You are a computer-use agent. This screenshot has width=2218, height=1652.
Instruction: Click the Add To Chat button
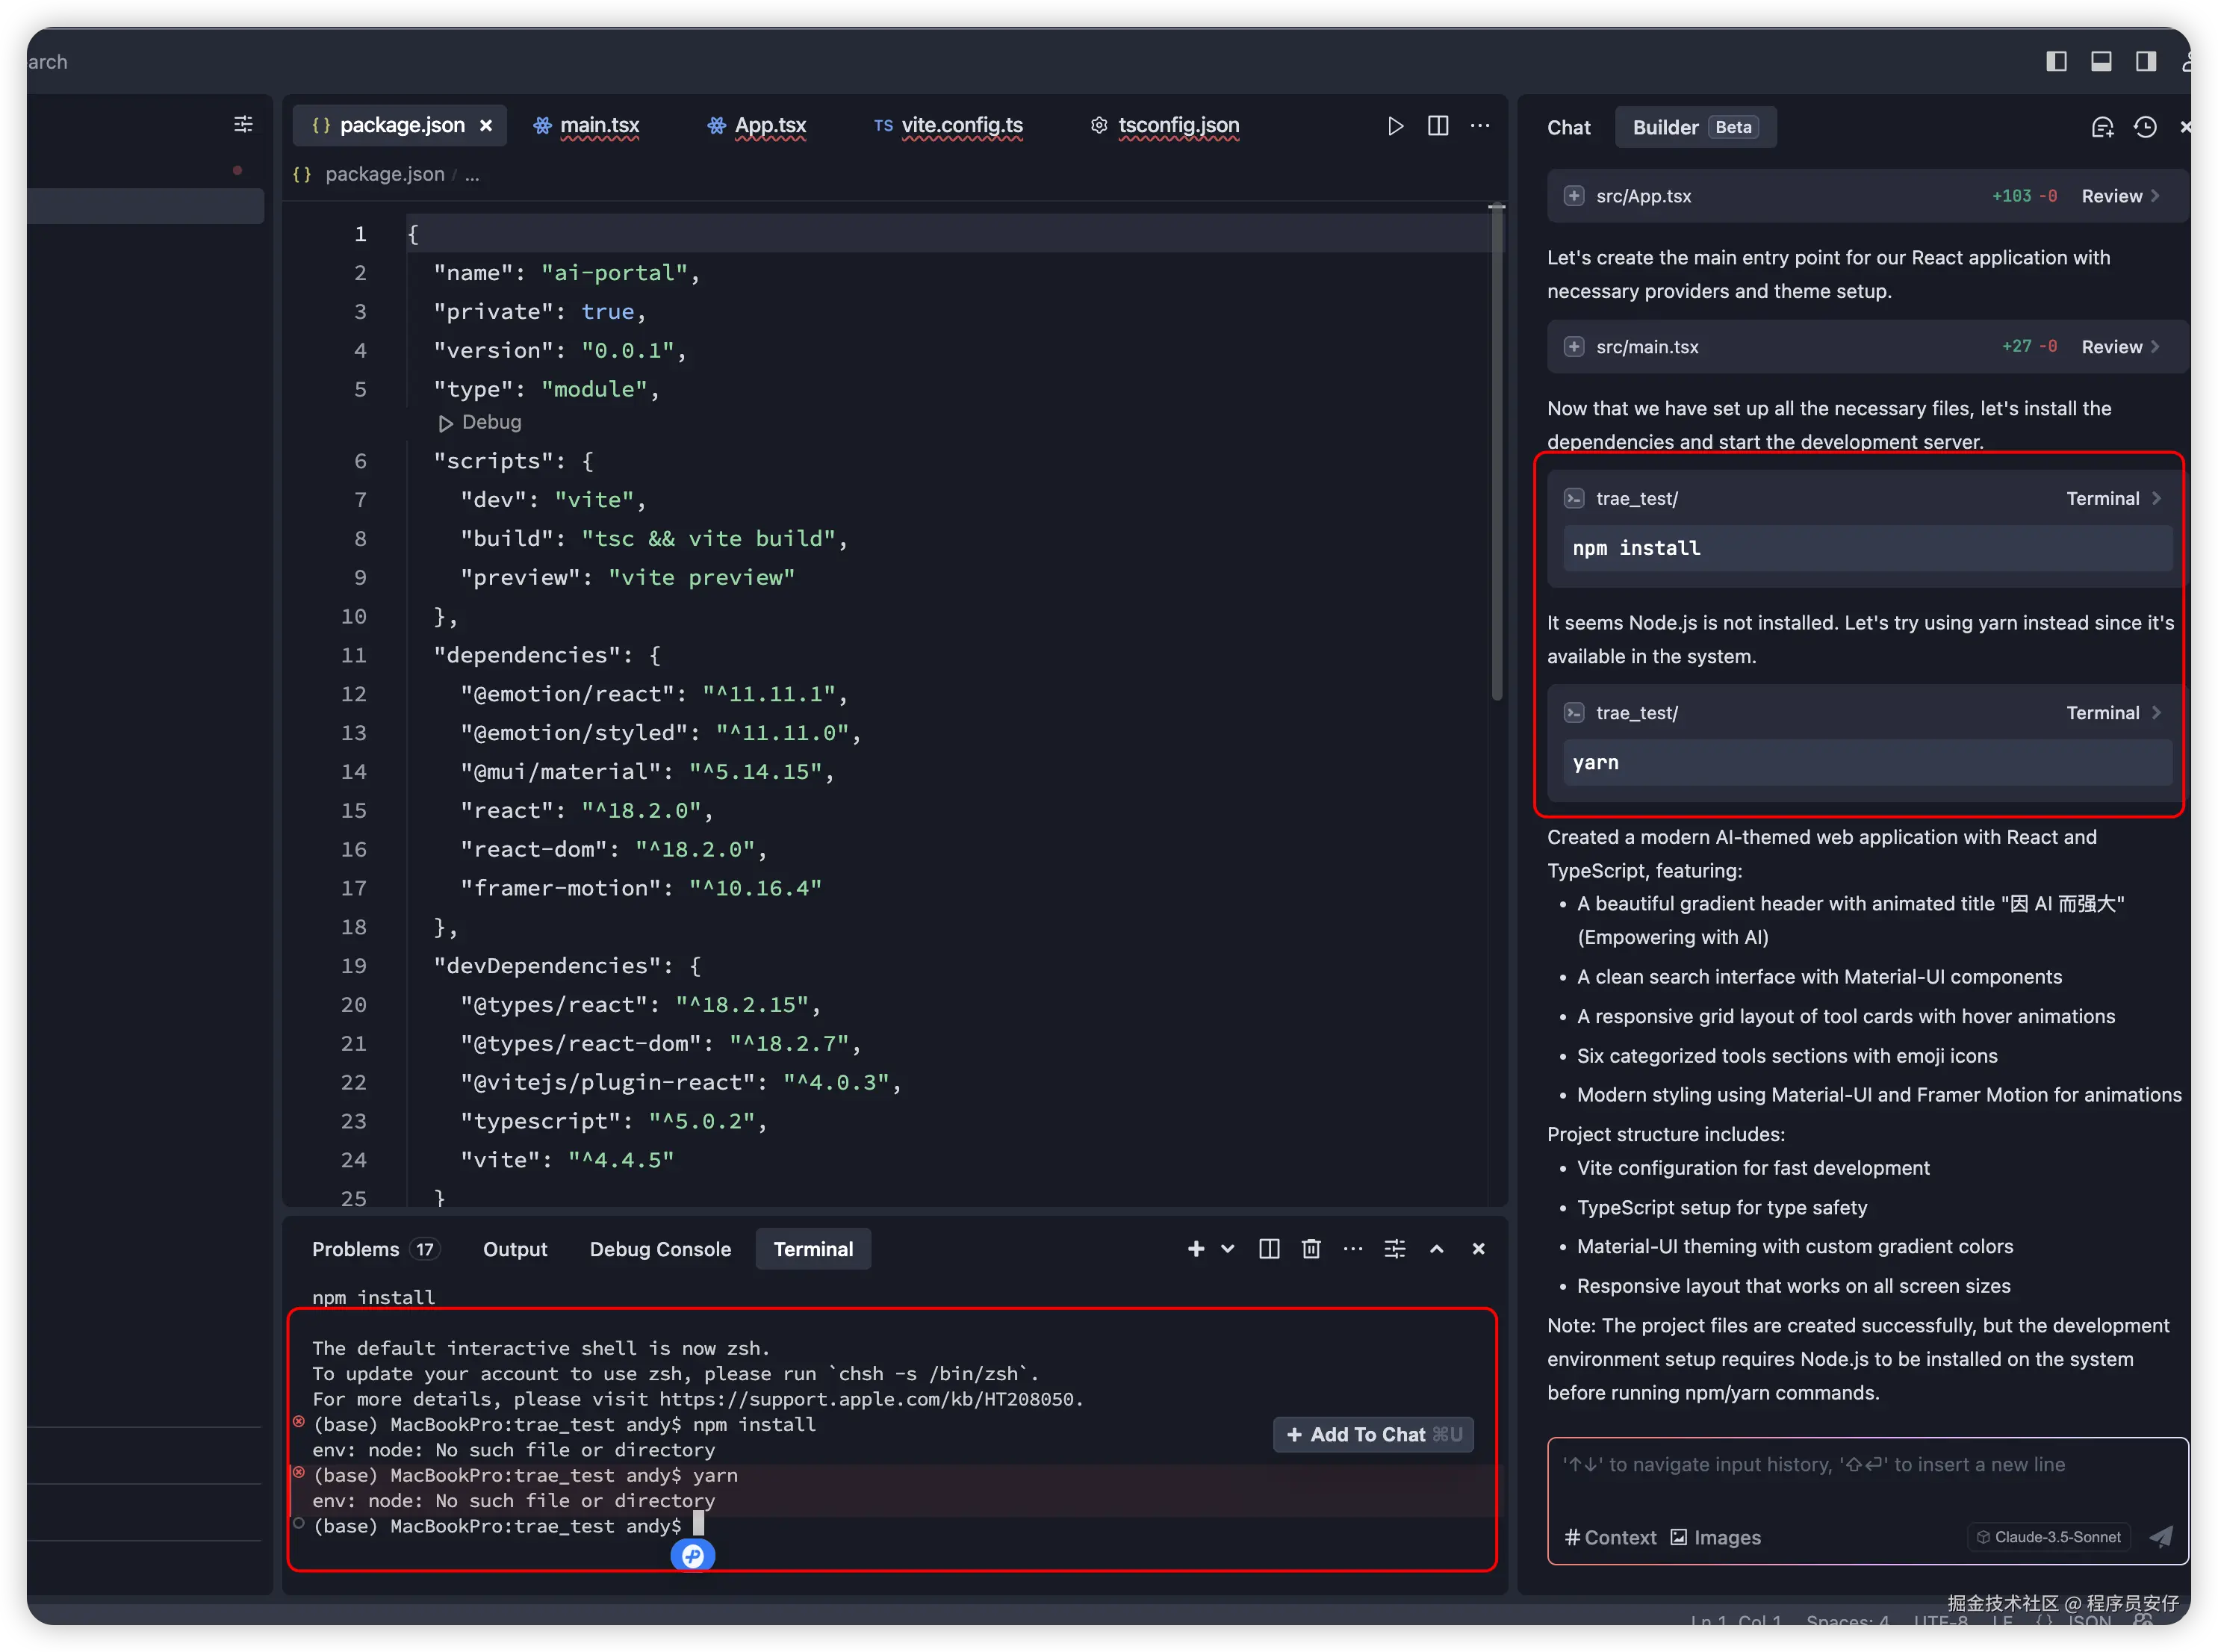1373,1434
